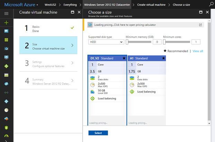Select the A1 Standard size card
The height and width of the screenshot is (142, 215).
[147, 90]
